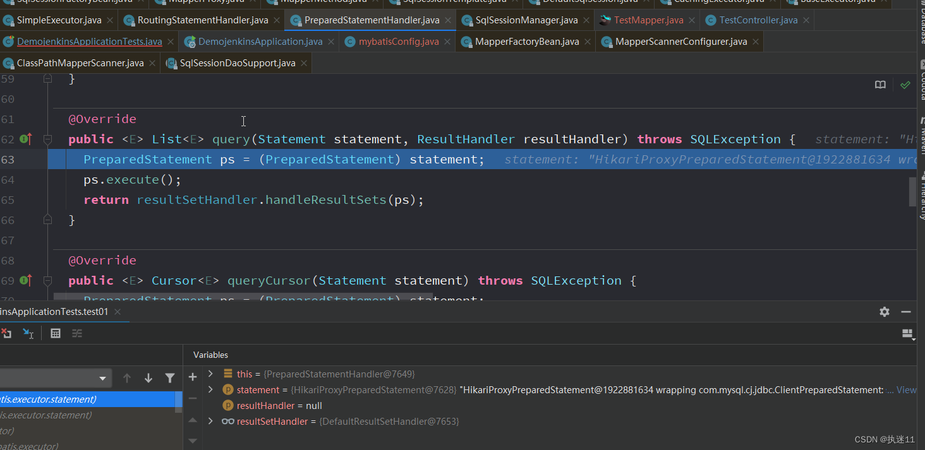This screenshot has height=450, width=925.
Task: Close the test01 debug session tab
Action: (x=118, y=312)
